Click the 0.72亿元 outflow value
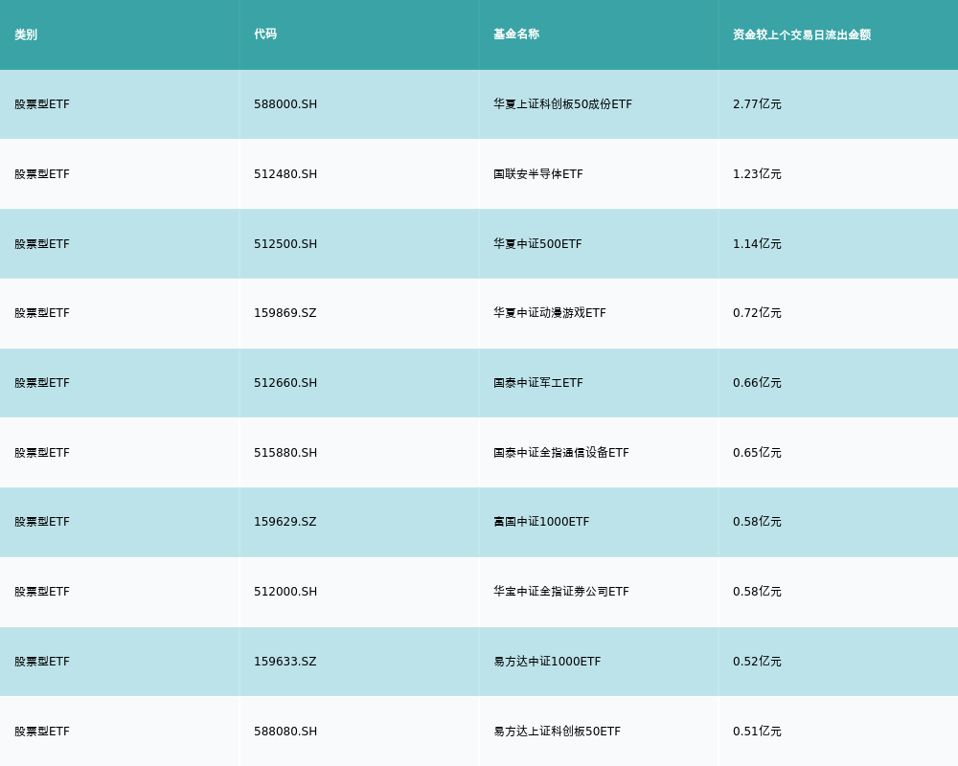The height and width of the screenshot is (766, 958). click(757, 313)
